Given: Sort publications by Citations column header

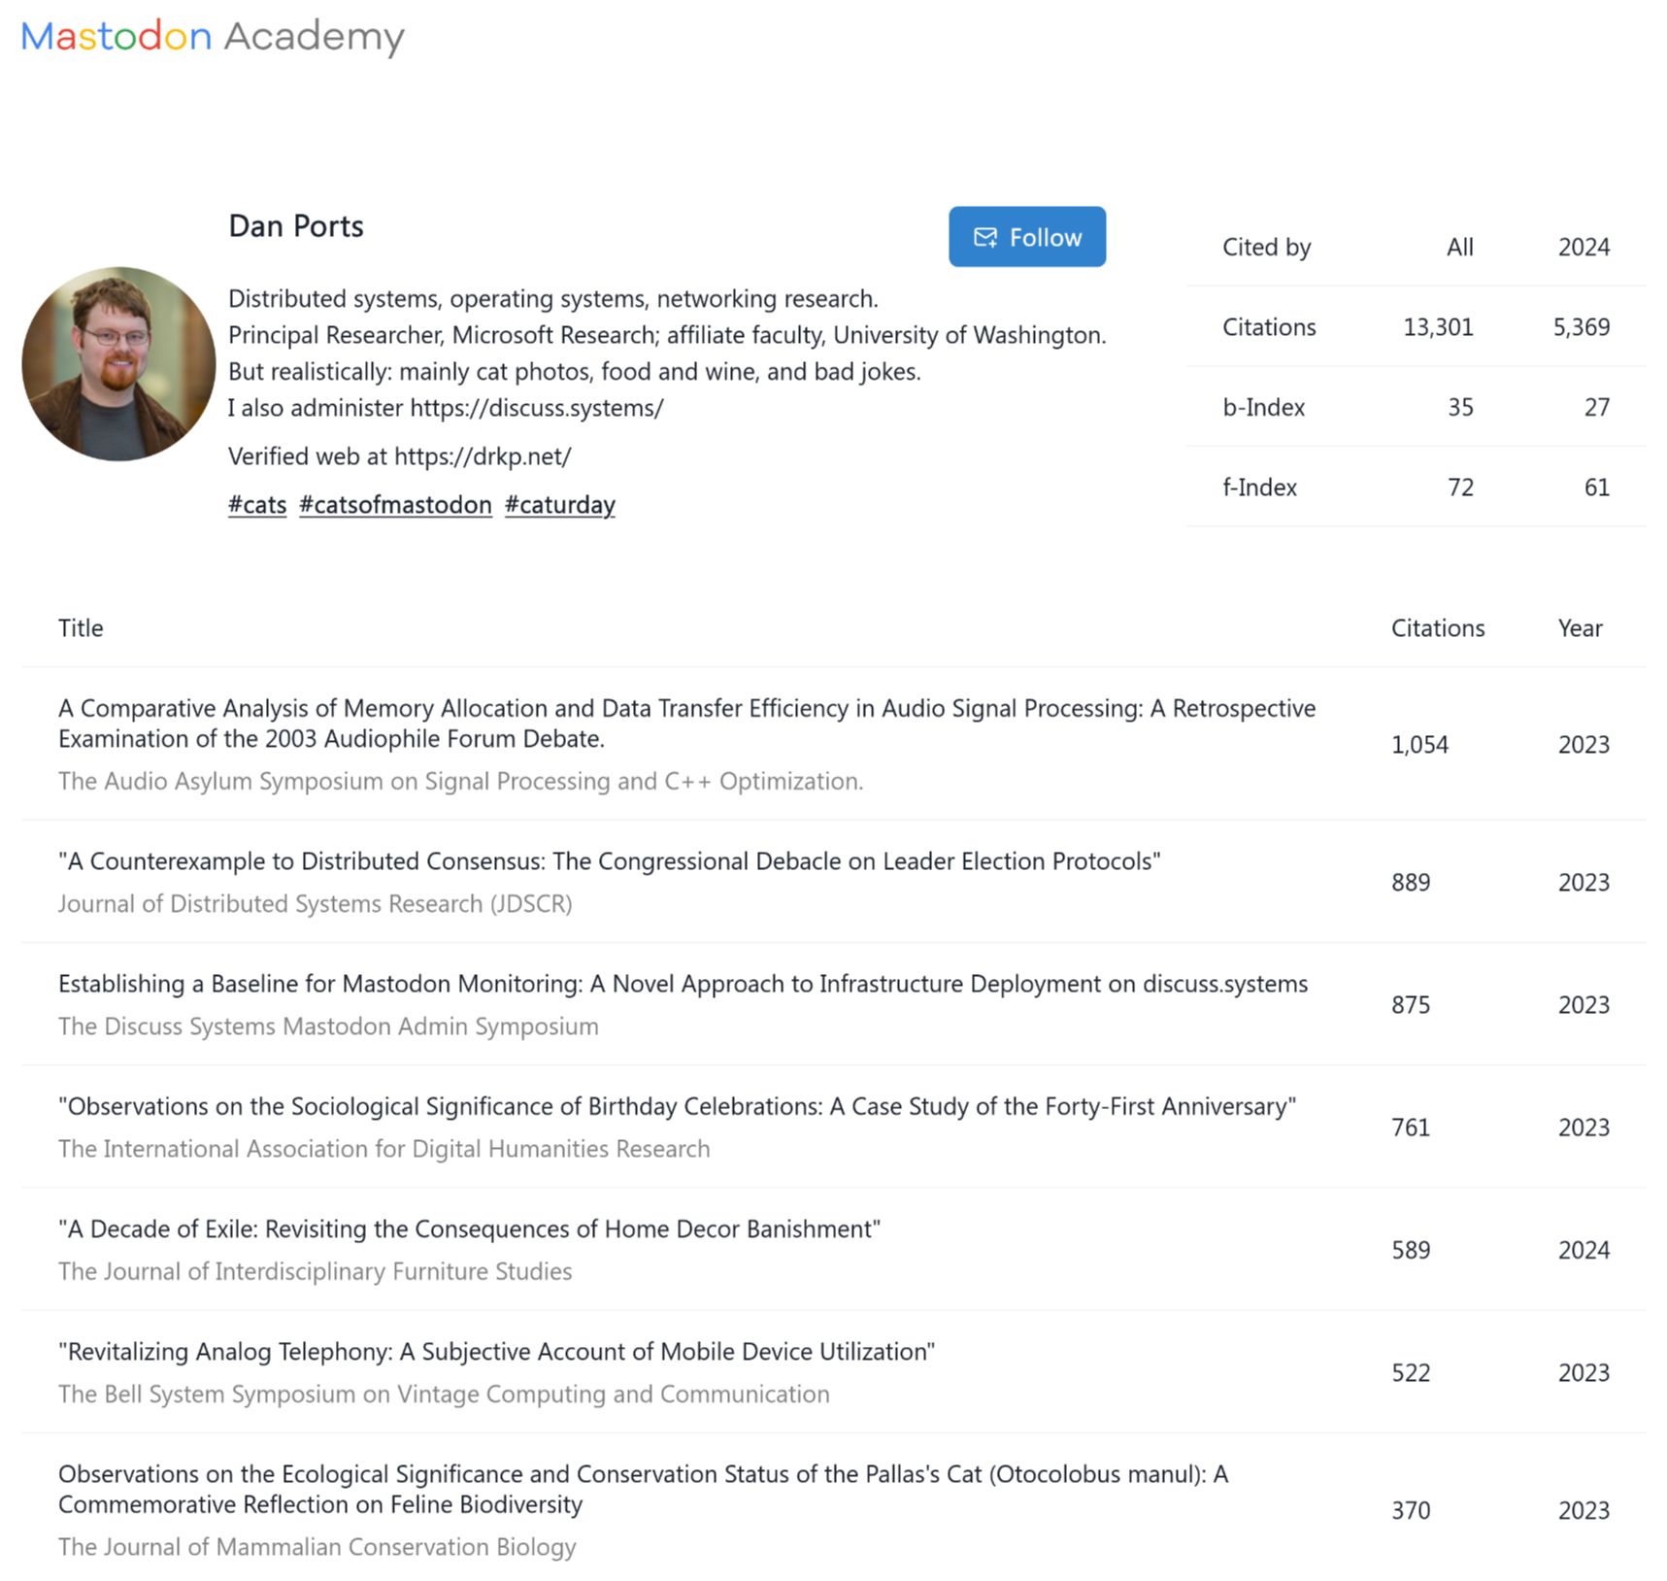Looking at the screenshot, I should point(1438,628).
